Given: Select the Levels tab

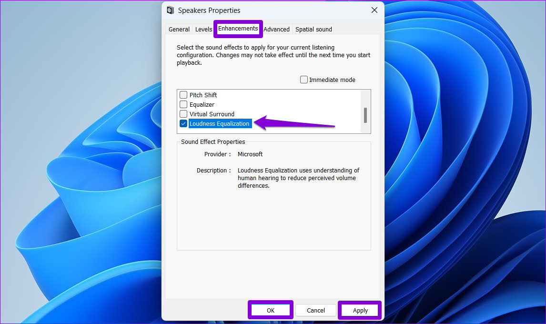Looking at the screenshot, I should click(203, 29).
